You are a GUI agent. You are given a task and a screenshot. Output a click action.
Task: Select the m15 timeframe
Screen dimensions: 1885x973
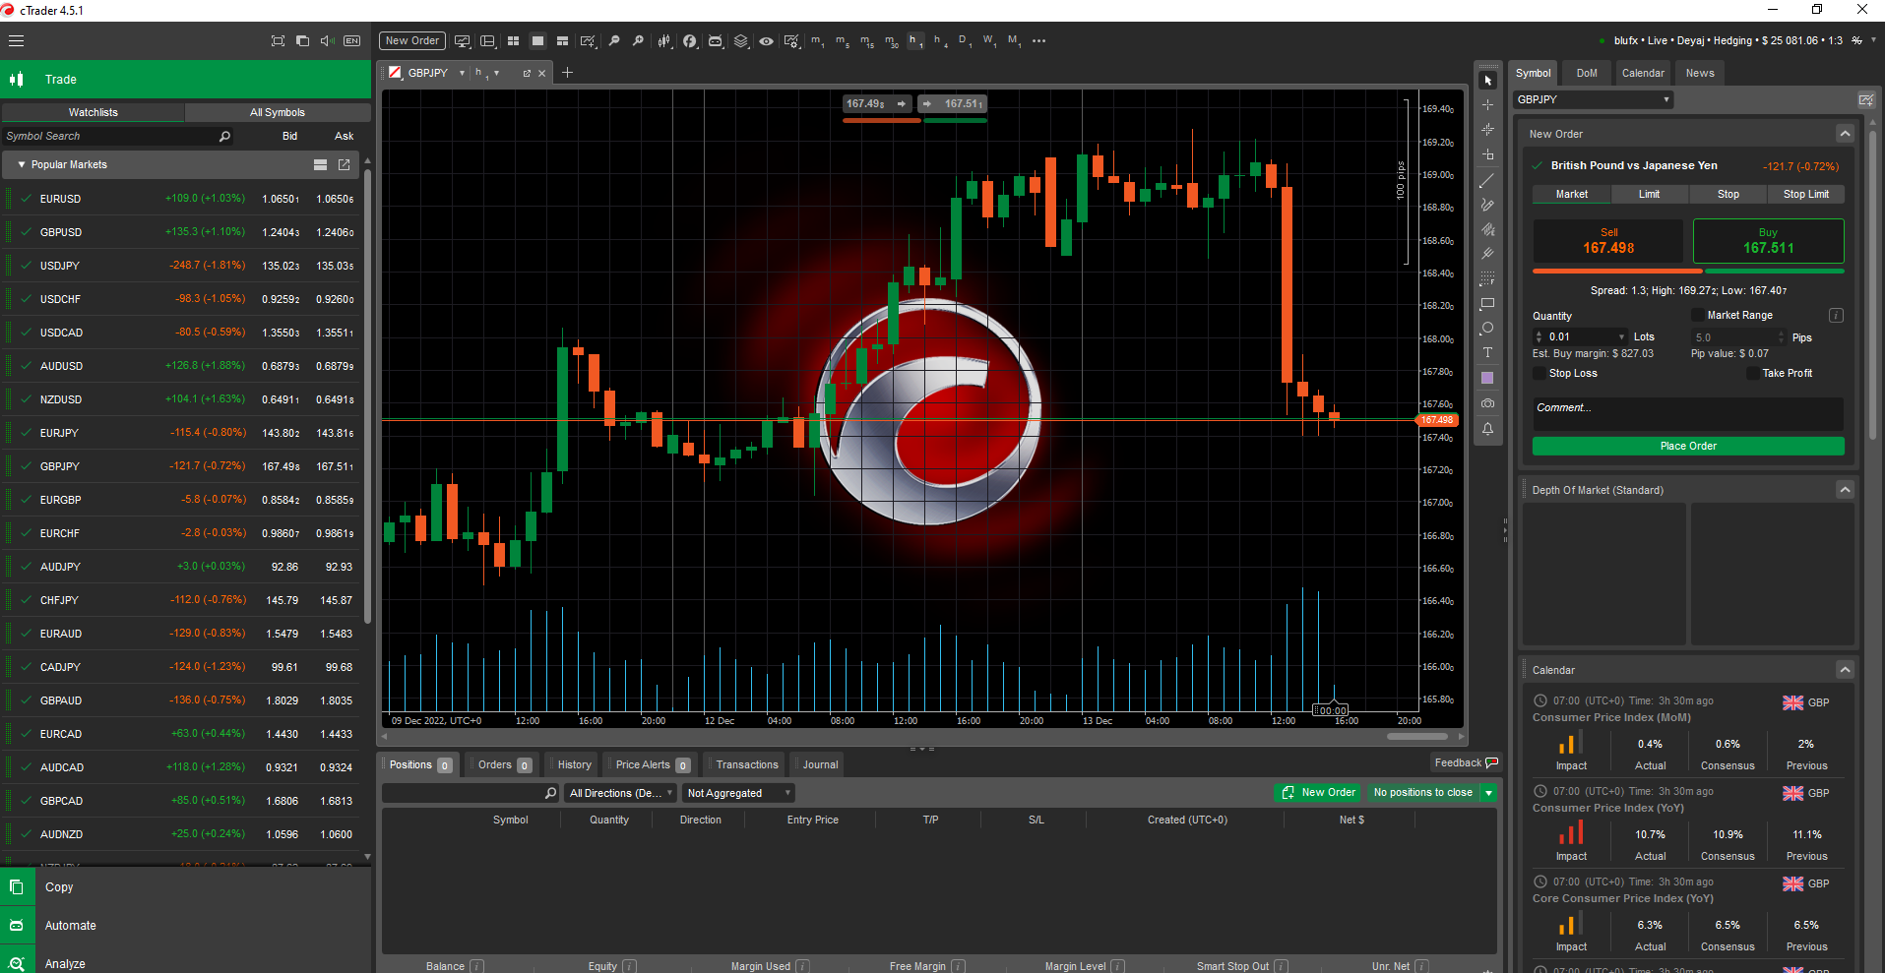pyautogui.click(x=867, y=41)
